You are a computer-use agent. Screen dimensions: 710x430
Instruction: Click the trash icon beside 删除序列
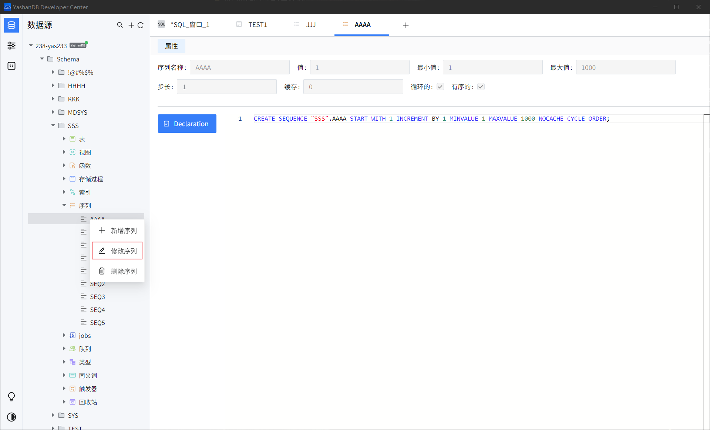point(102,271)
